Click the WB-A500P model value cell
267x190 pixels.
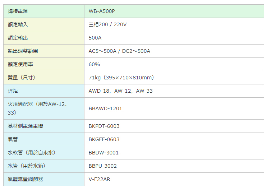click(102, 11)
